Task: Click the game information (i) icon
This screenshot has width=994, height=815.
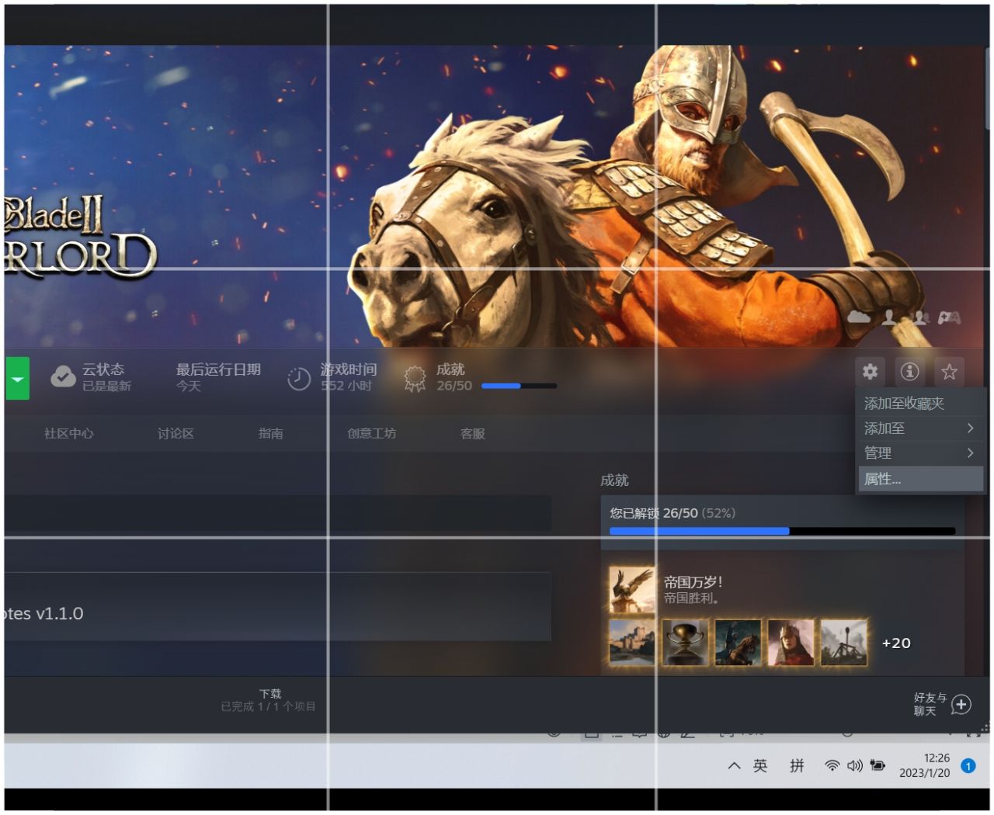Action: click(909, 372)
